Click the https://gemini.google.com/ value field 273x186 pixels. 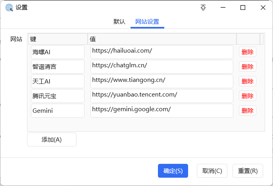point(162,111)
